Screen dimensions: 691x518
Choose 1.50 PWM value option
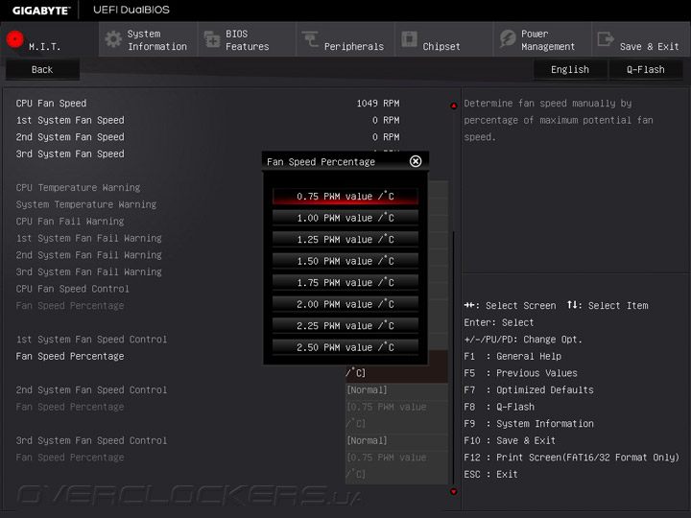(x=345, y=261)
